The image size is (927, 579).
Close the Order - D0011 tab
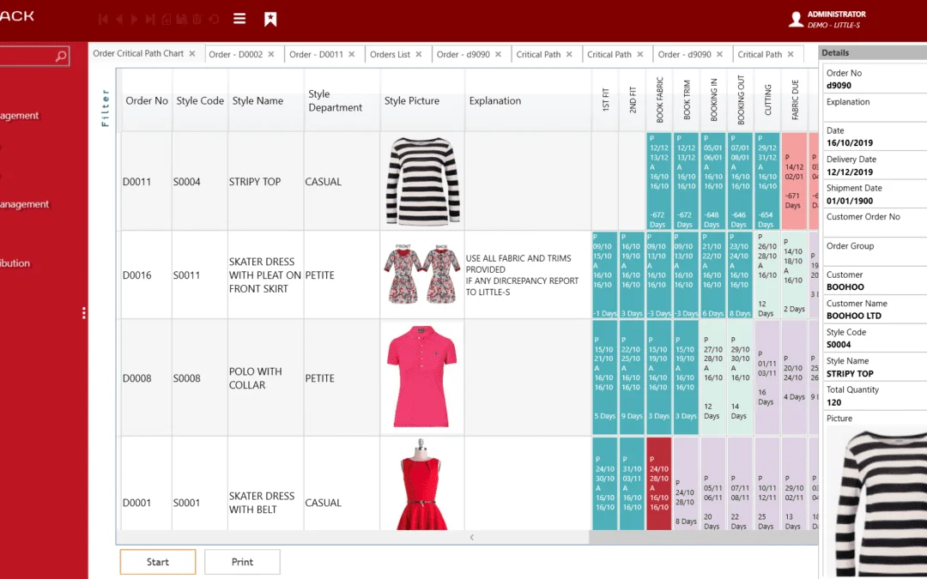[351, 54]
